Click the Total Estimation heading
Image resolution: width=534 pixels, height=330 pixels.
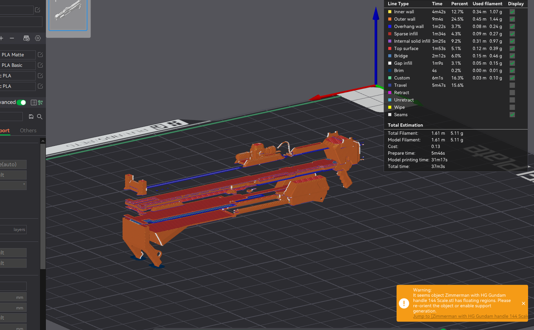(x=405, y=125)
